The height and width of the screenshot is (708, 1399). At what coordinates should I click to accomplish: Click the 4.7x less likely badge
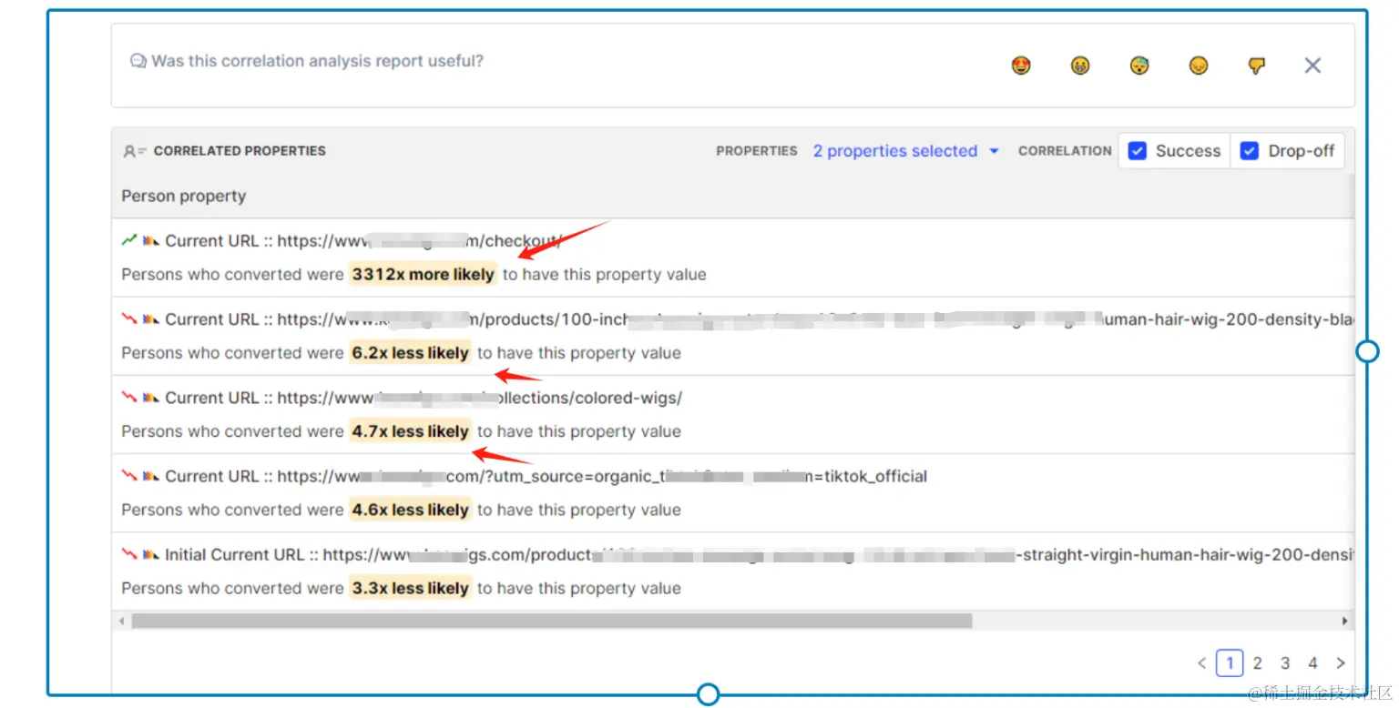click(x=411, y=431)
